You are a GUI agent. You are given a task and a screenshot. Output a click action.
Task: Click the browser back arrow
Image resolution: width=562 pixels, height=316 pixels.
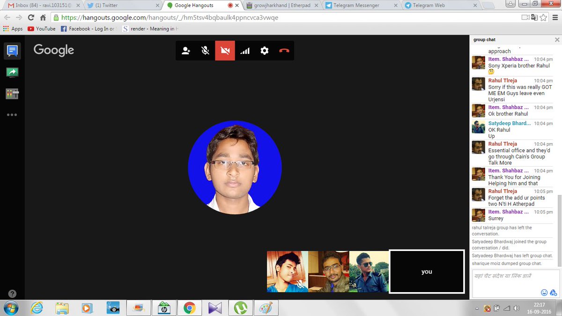[x=7, y=18]
